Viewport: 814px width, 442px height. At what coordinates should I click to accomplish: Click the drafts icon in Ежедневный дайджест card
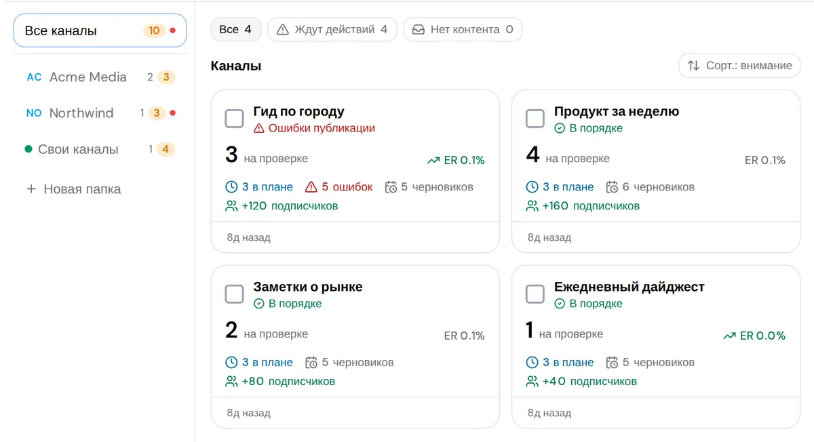[612, 363]
